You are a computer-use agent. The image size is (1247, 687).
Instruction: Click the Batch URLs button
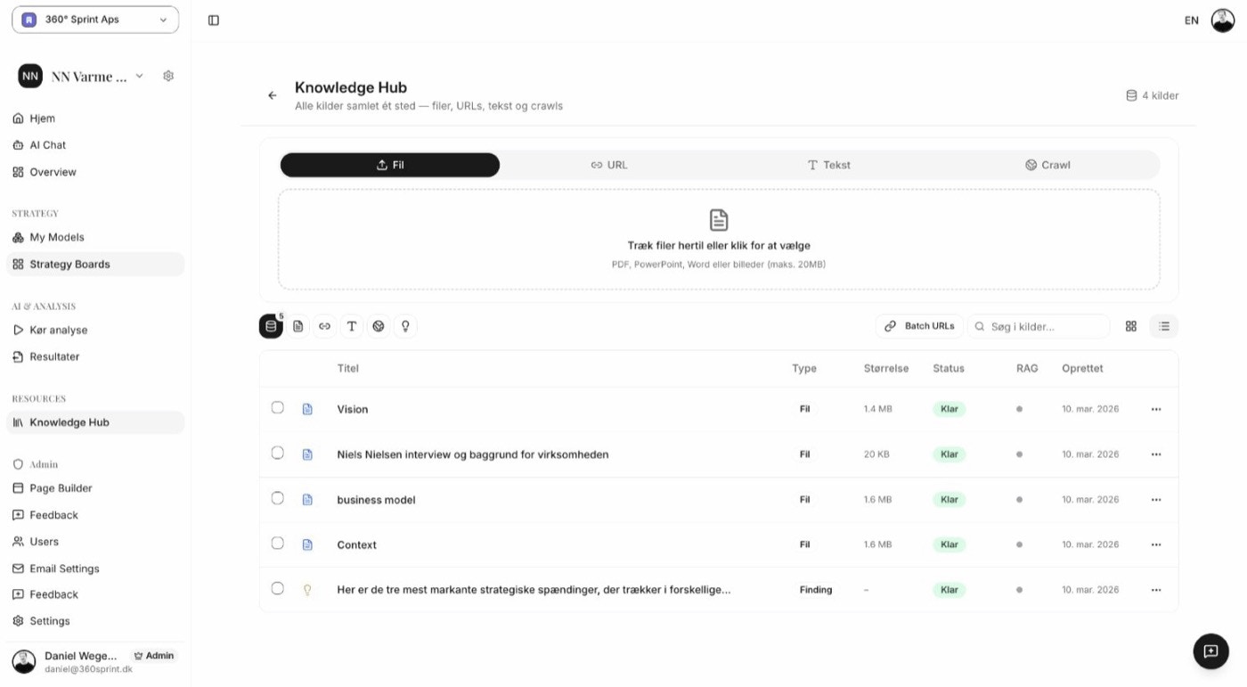click(x=918, y=326)
